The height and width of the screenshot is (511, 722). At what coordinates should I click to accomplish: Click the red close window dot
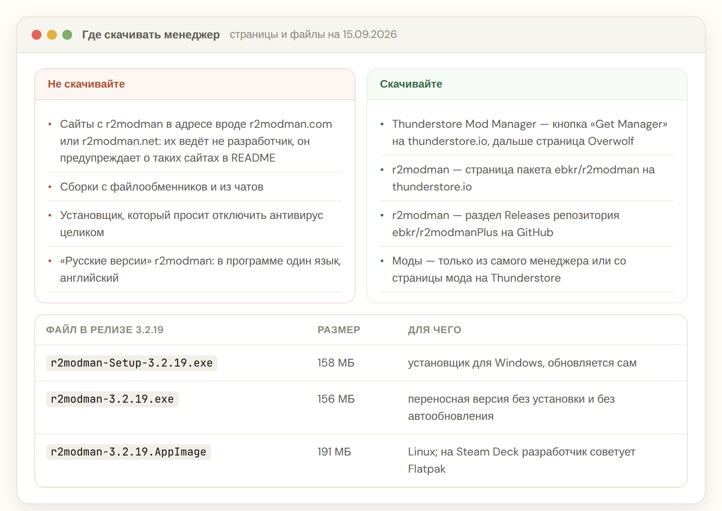point(37,35)
